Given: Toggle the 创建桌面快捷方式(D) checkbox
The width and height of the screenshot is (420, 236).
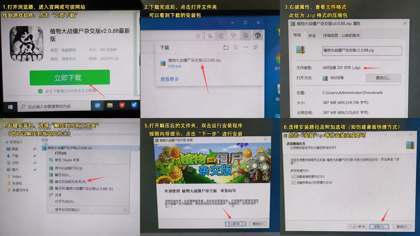Looking at the screenshot, I should coord(293,177).
